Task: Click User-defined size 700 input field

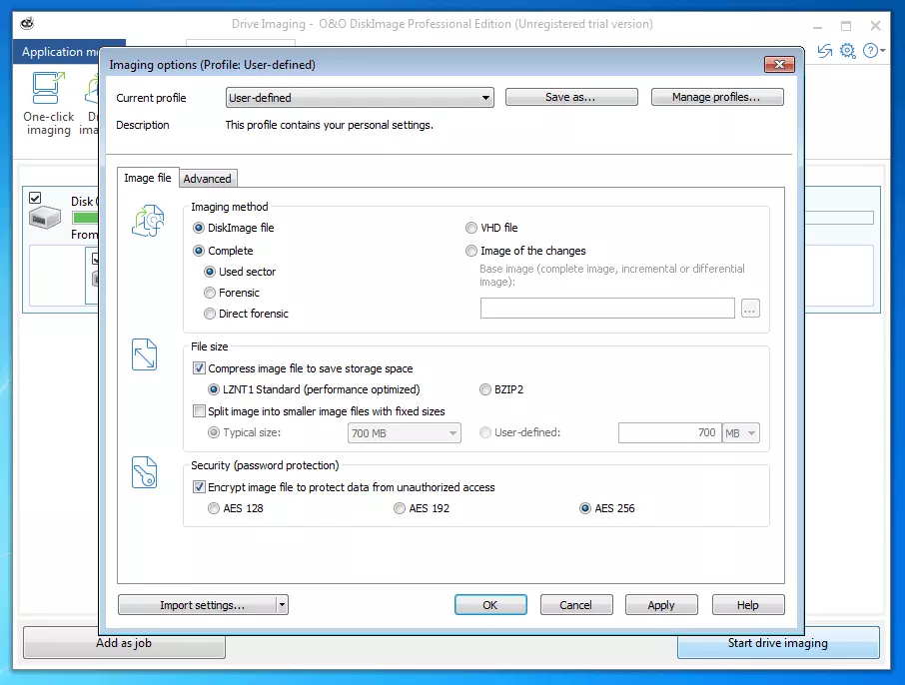Action: (669, 433)
